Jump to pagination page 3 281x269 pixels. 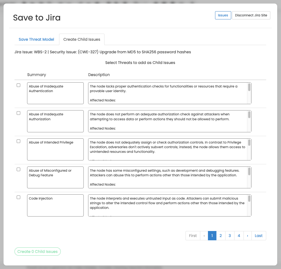coord(230,236)
